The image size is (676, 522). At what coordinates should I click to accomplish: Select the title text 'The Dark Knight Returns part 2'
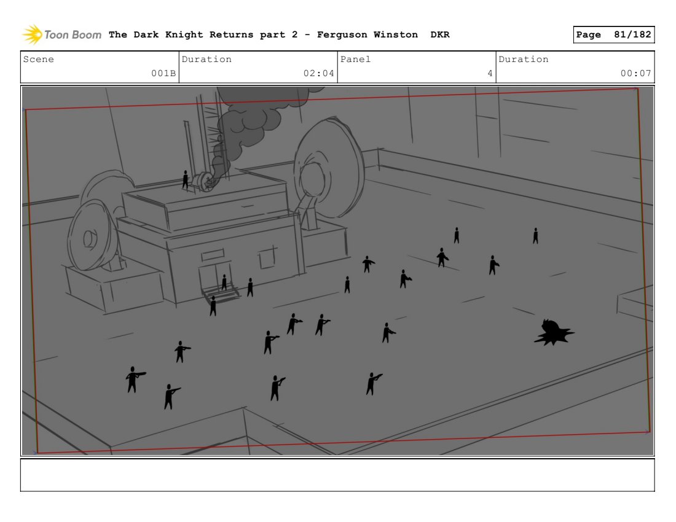[203, 34]
